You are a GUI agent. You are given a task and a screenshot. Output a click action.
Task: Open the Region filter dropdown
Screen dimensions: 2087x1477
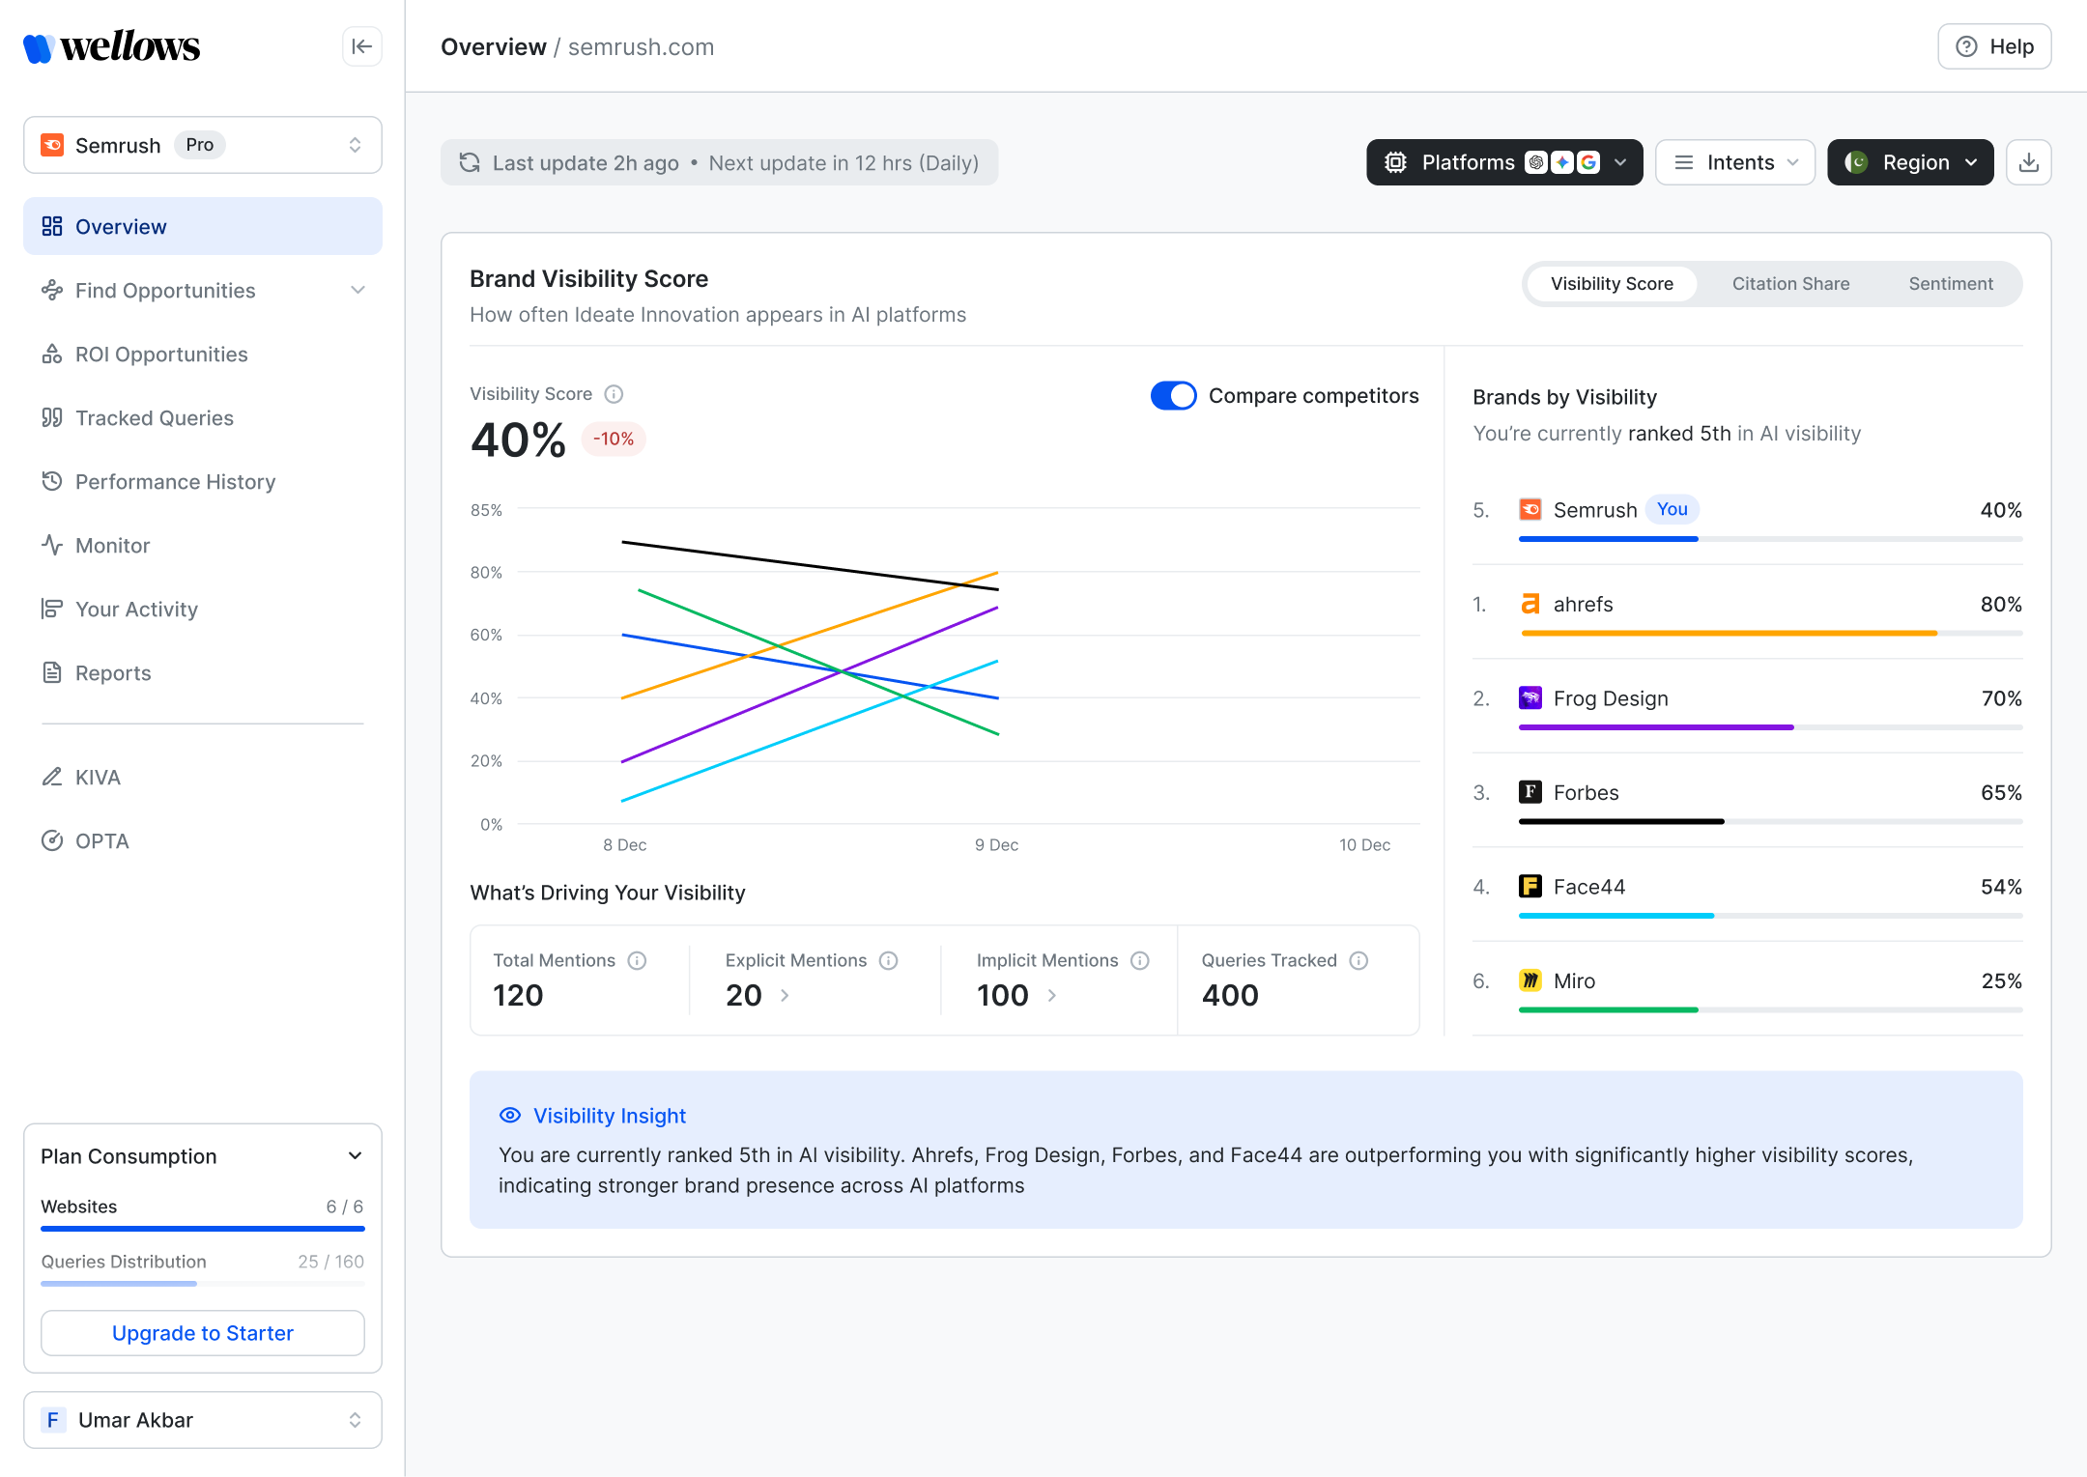[1910, 162]
